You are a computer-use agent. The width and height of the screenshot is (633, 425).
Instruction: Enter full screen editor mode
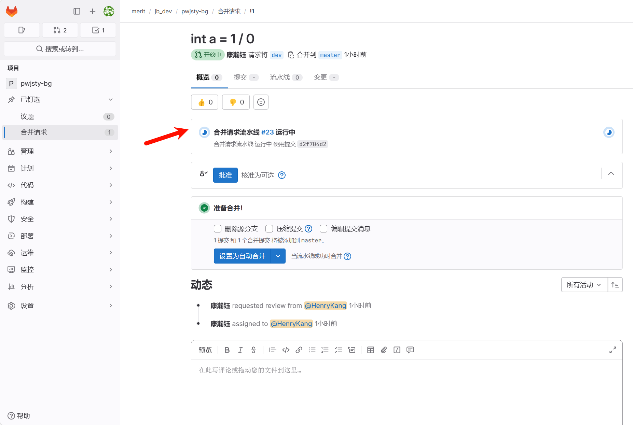[x=613, y=350]
